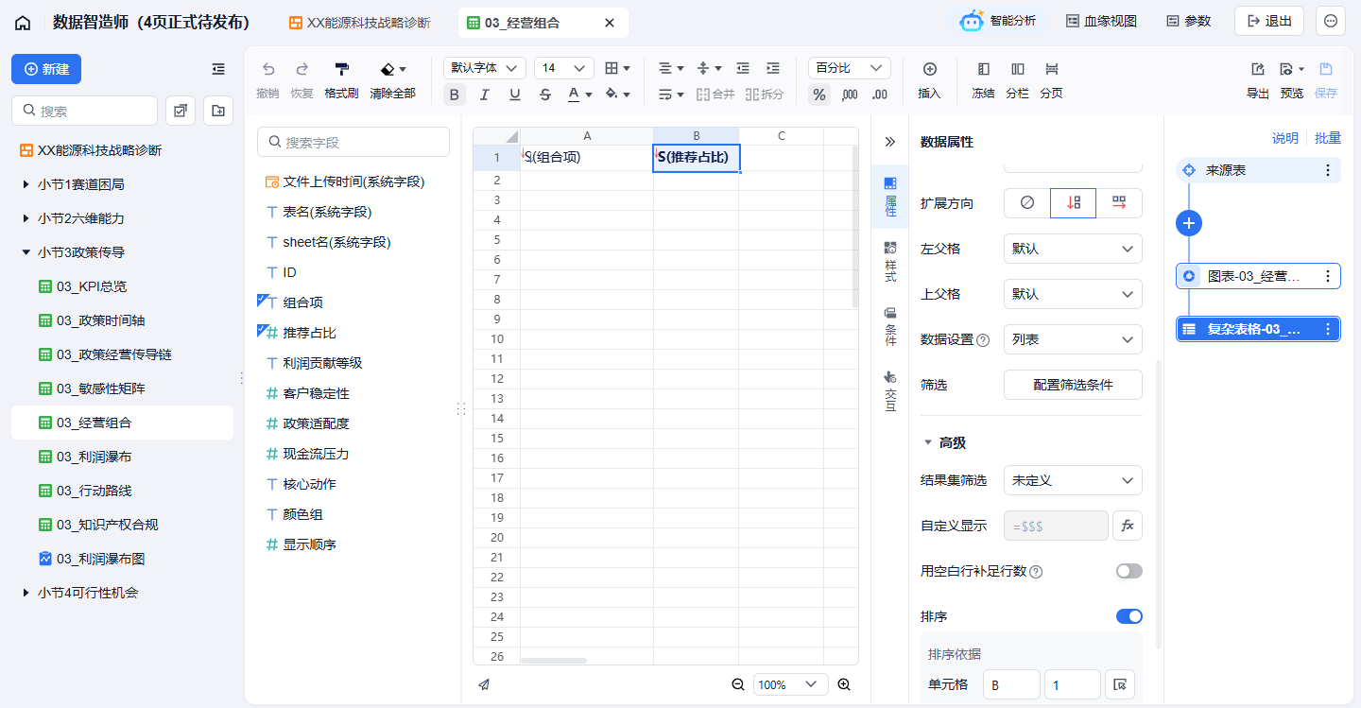Uncheck the 组合项 field checkbox
The height and width of the screenshot is (708, 1361).
tap(264, 300)
